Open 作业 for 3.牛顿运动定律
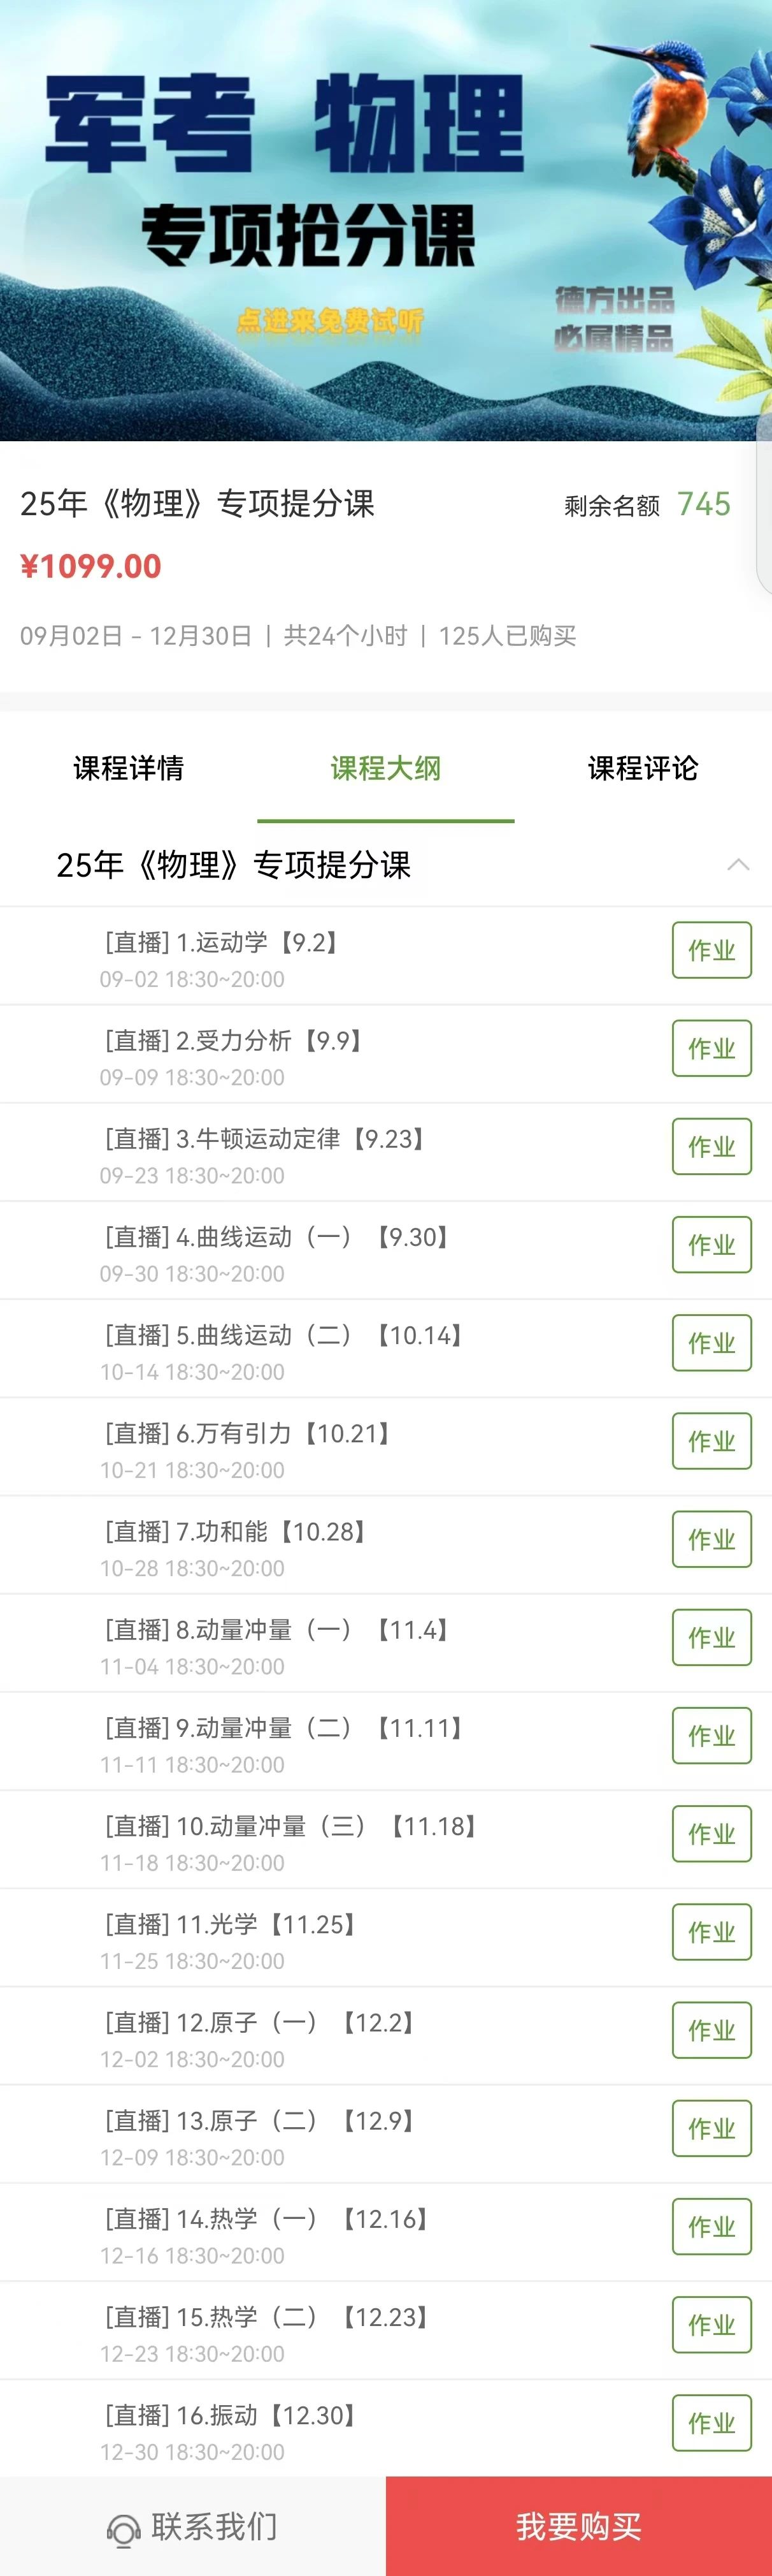The image size is (772, 2576). (712, 1146)
